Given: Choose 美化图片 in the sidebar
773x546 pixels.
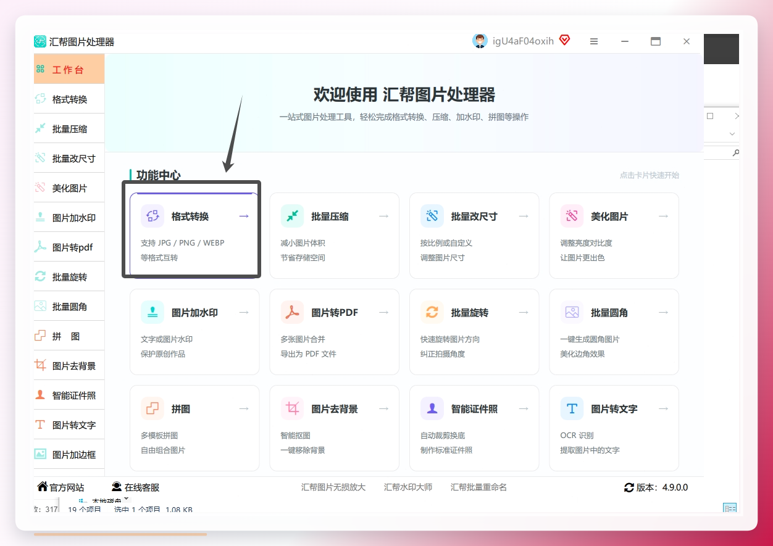Looking at the screenshot, I should [x=69, y=188].
